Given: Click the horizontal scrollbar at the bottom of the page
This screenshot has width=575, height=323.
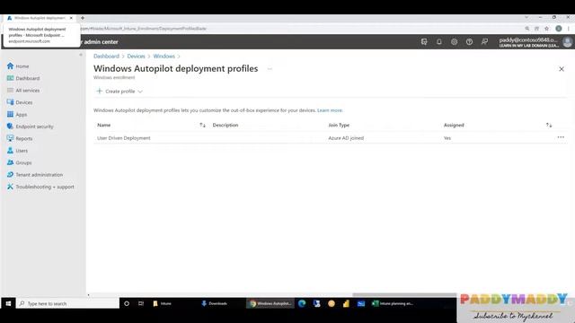Looking at the screenshot, I should [404, 295].
